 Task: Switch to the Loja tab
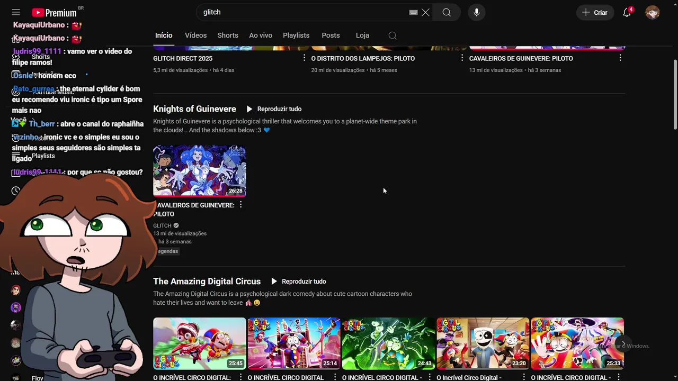(x=362, y=35)
